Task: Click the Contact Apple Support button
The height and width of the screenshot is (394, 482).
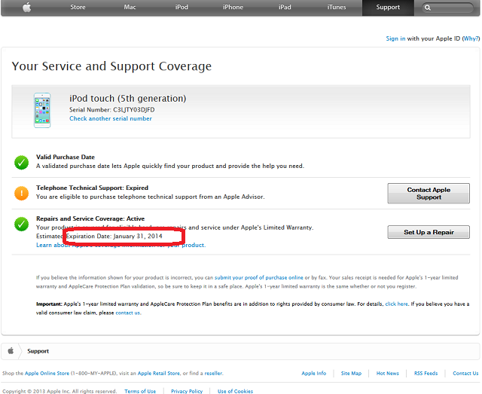Action: coord(429,194)
